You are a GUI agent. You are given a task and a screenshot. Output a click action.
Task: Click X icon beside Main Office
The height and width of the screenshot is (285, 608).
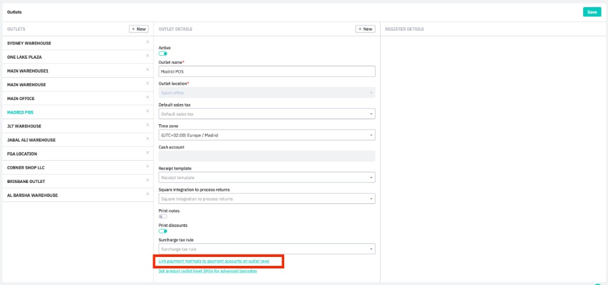(147, 98)
